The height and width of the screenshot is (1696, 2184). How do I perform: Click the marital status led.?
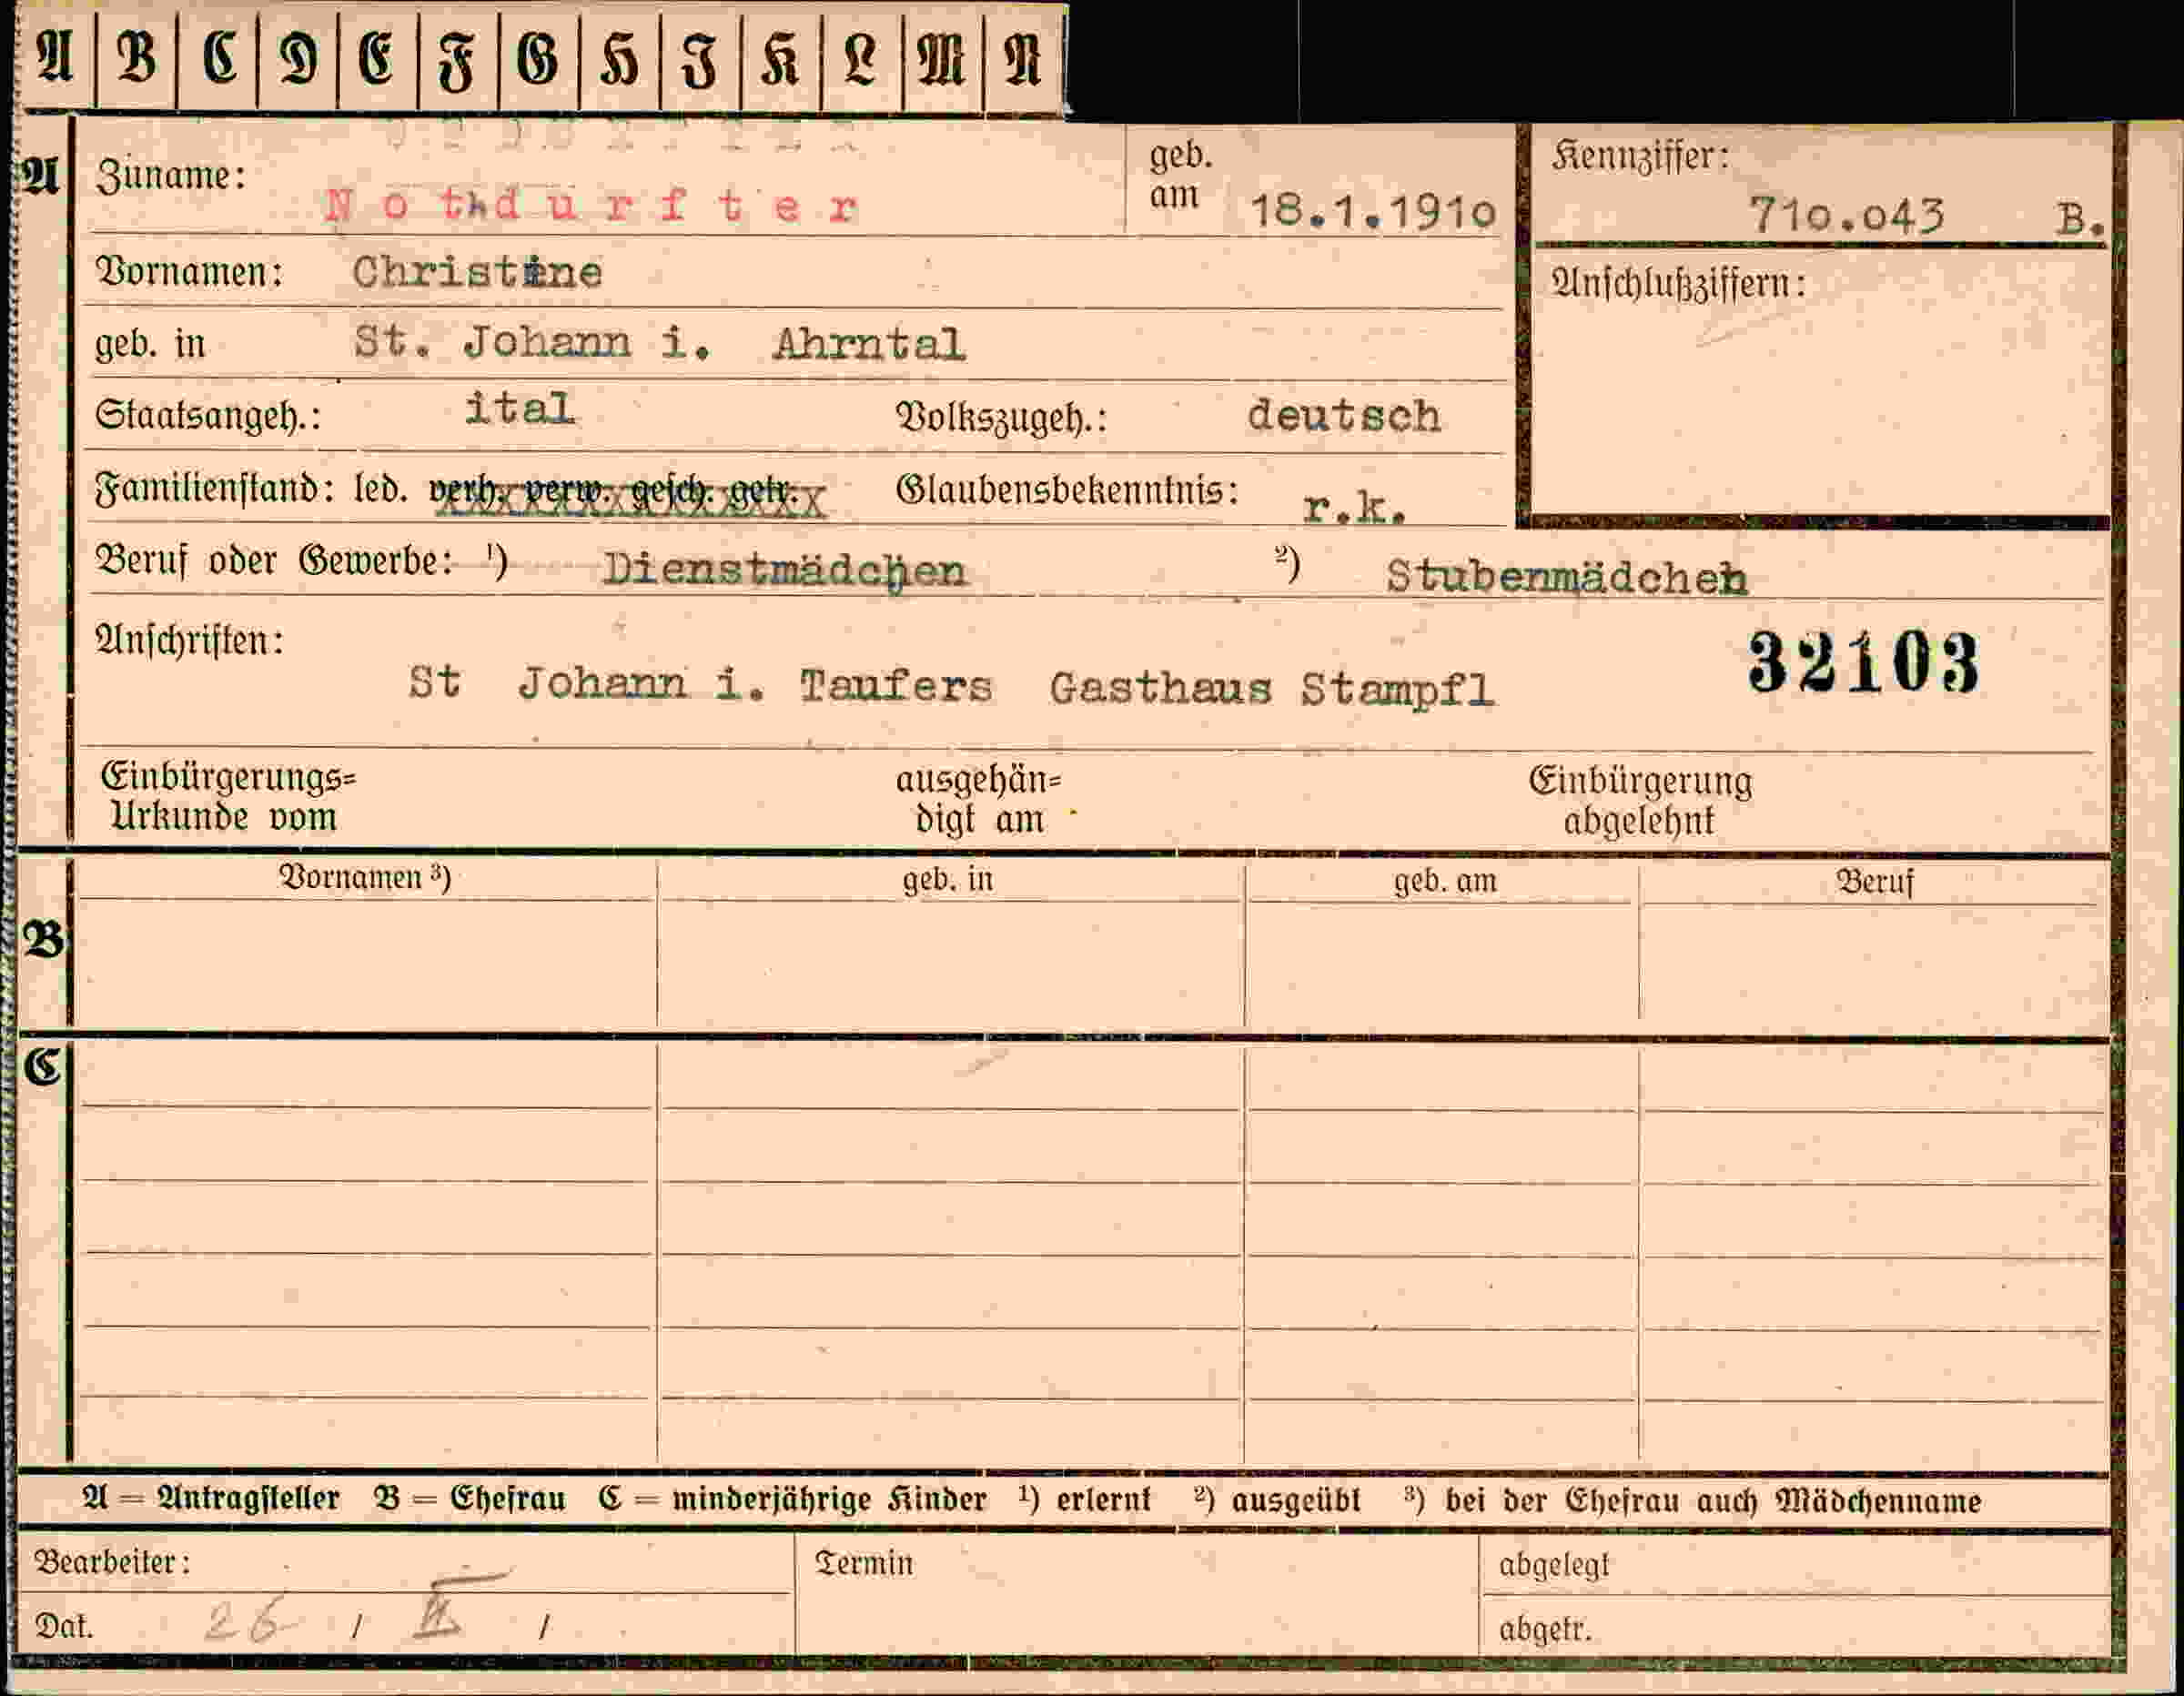pos(380,489)
